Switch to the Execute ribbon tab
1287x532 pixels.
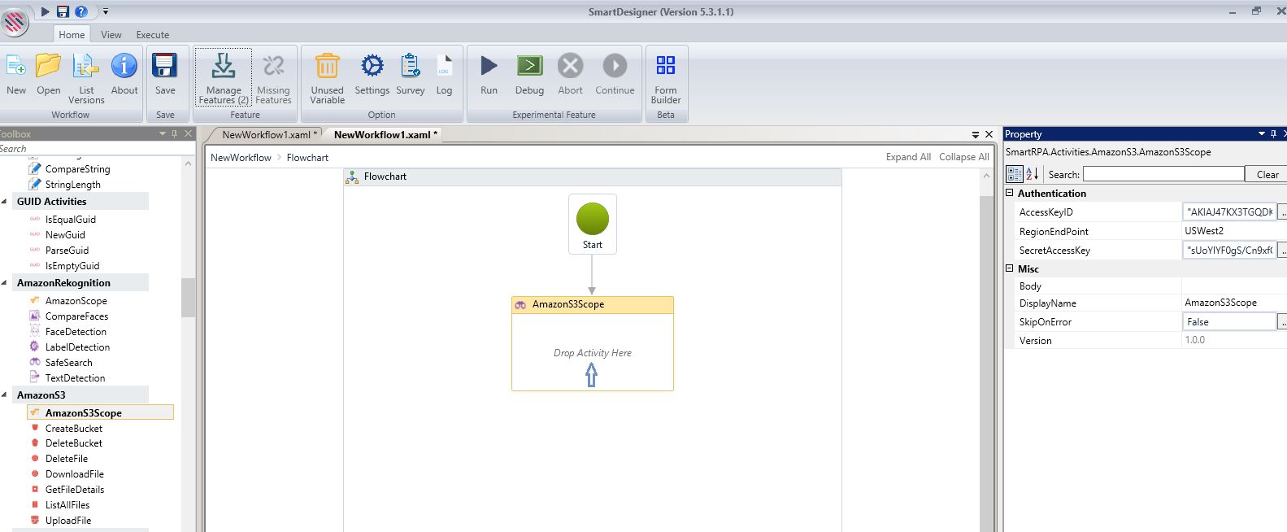153,35
